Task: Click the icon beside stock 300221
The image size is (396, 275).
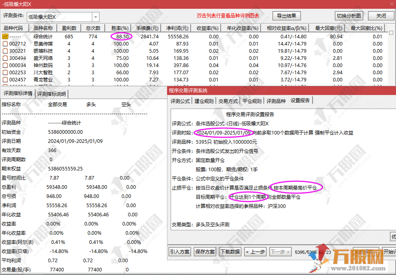Action: [5, 51]
